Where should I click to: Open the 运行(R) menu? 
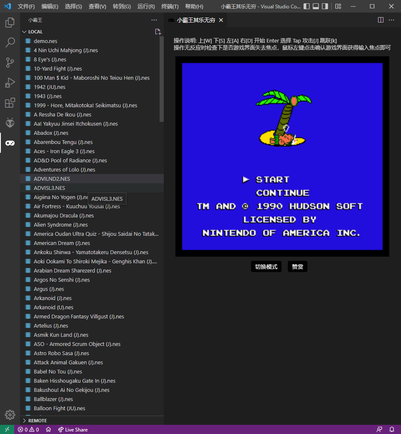(x=146, y=6)
